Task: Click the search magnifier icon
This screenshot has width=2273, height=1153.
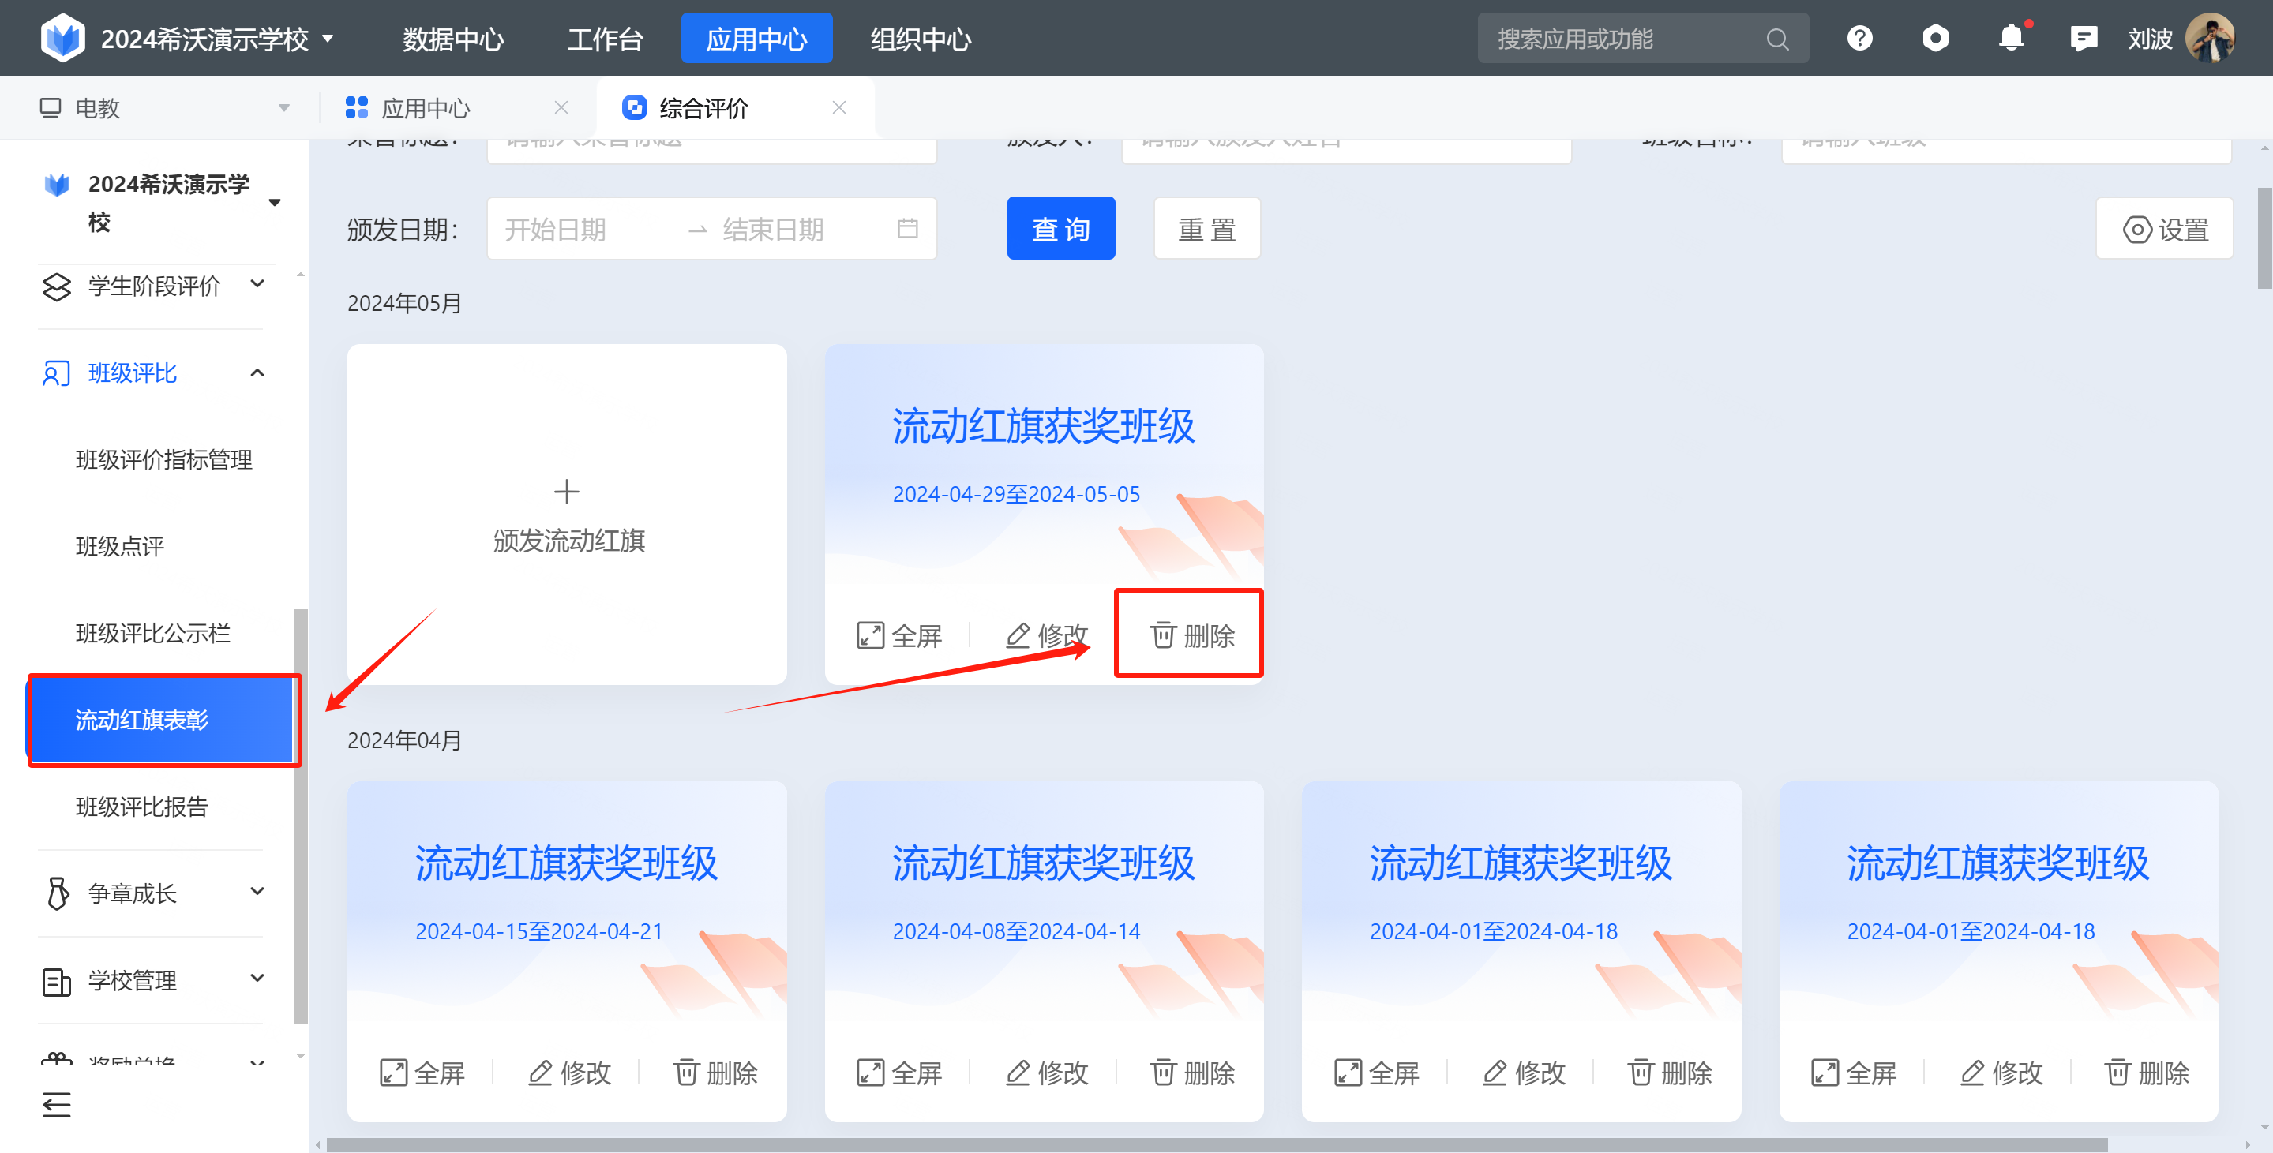Action: [x=1777, y=39]
